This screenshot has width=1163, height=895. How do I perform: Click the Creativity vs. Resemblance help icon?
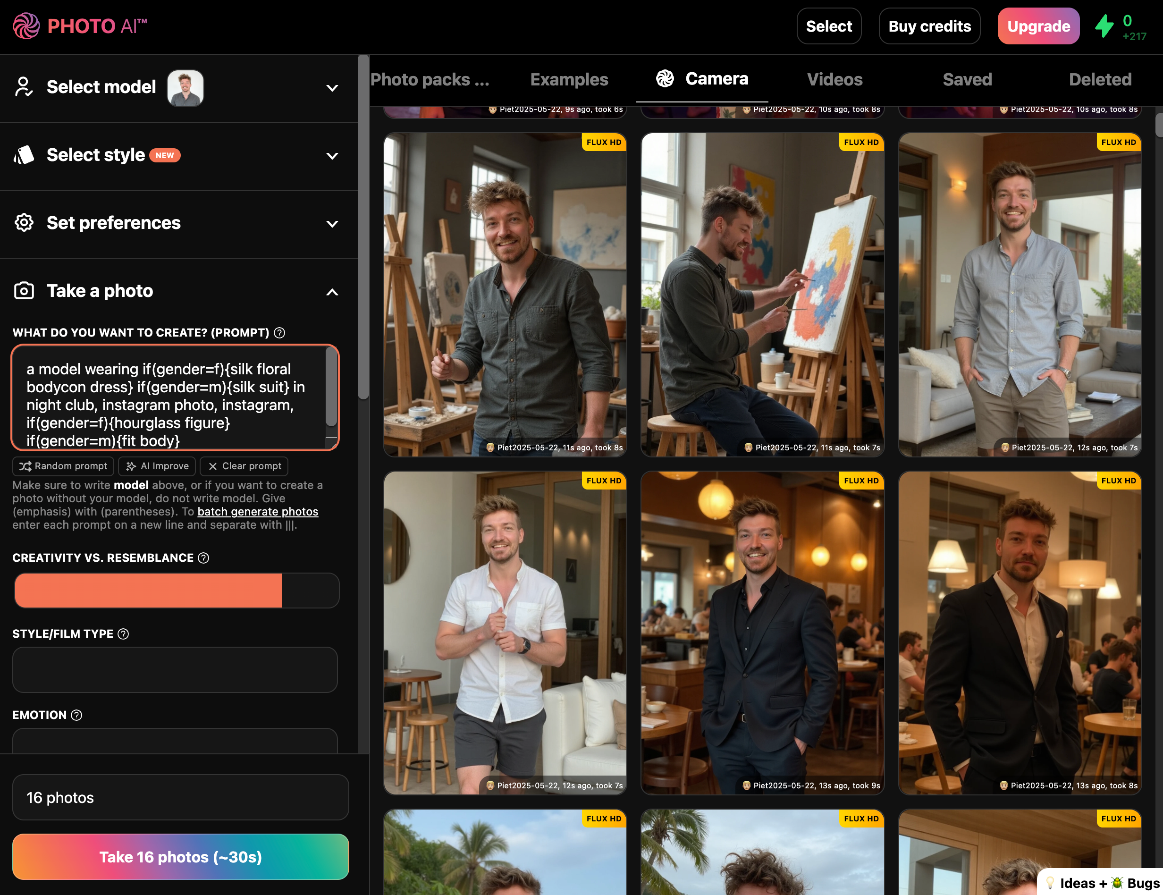[203, 558]
